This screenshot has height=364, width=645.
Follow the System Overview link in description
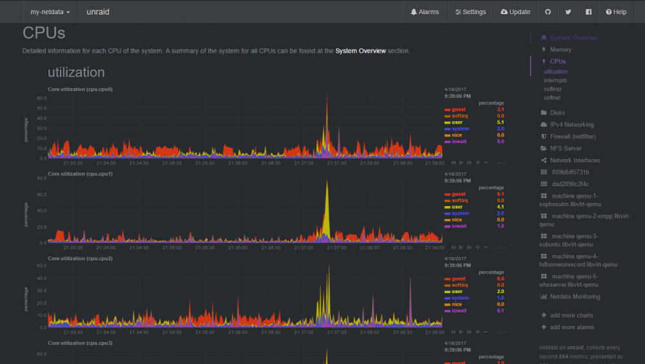[361, 51]
